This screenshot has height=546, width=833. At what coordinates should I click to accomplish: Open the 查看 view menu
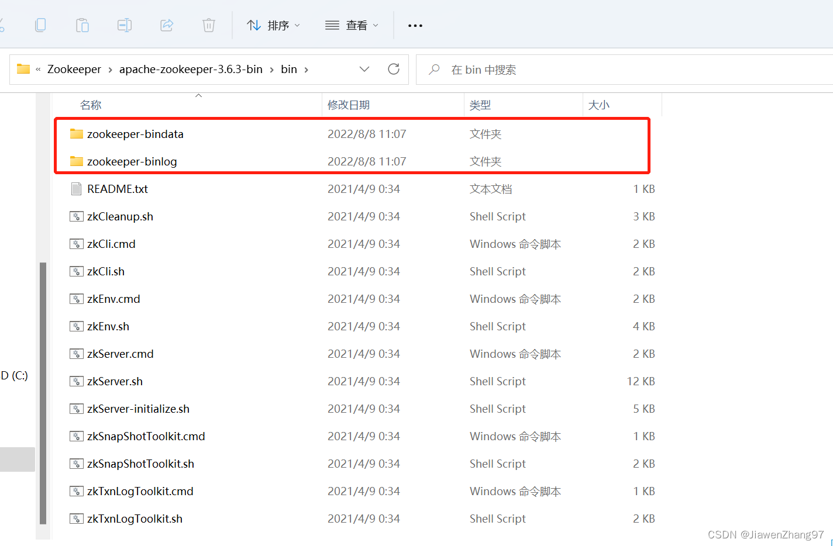point(352,25)
